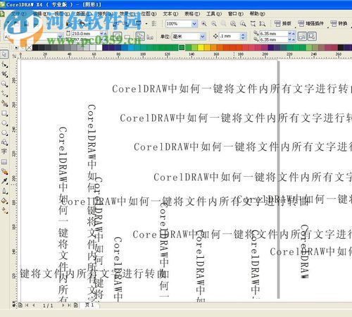Select the Zoom tool in the toolbox
This screenshot has width=352, height=317.
coord(4,84)
